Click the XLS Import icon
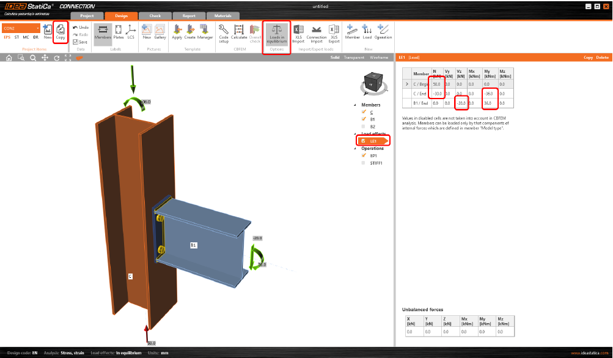 298,32
